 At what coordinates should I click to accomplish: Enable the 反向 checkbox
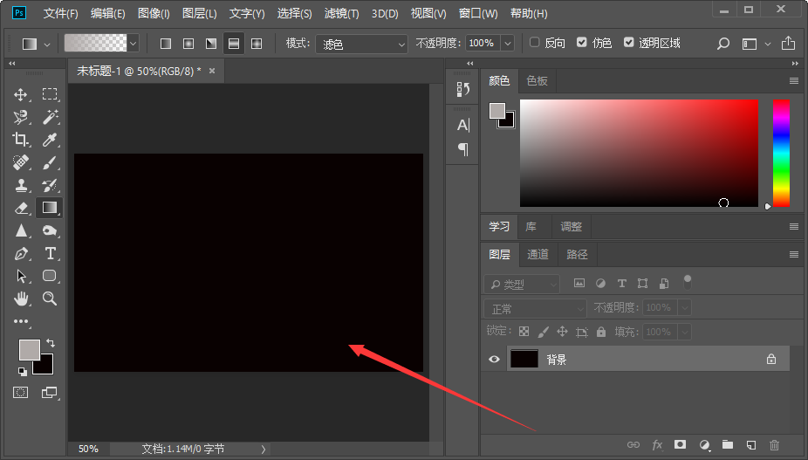pos(534,42)
